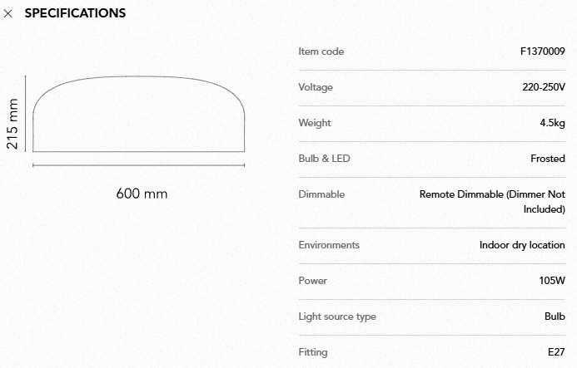This screenshot has height=368, width=577.
Task: Click the Environments row label
Action: tap(329, 245)
